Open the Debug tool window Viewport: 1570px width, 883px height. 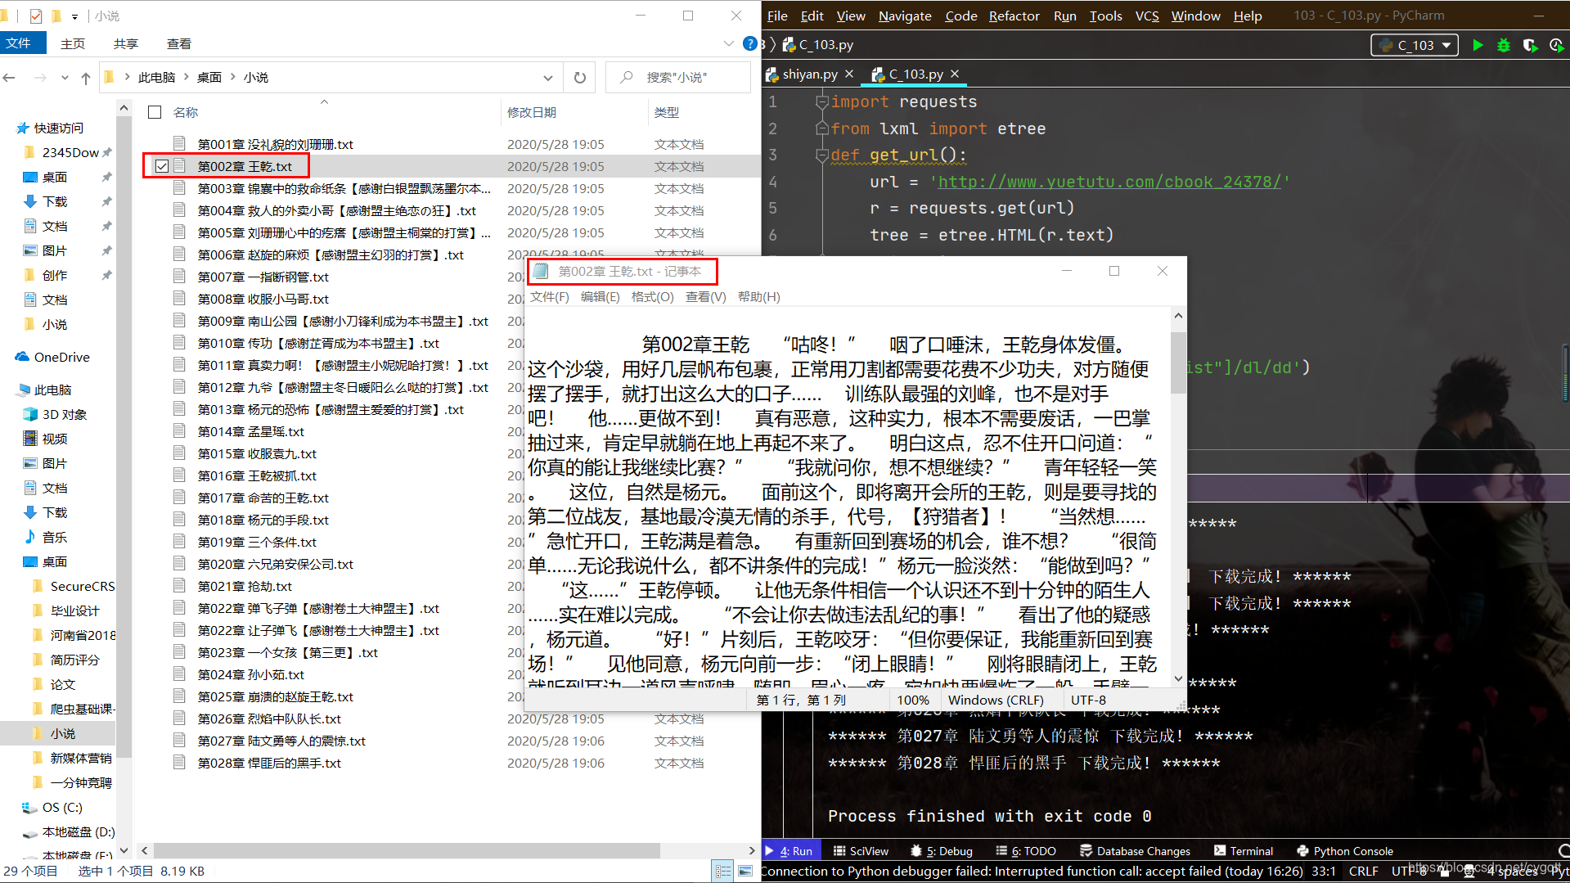942,851
